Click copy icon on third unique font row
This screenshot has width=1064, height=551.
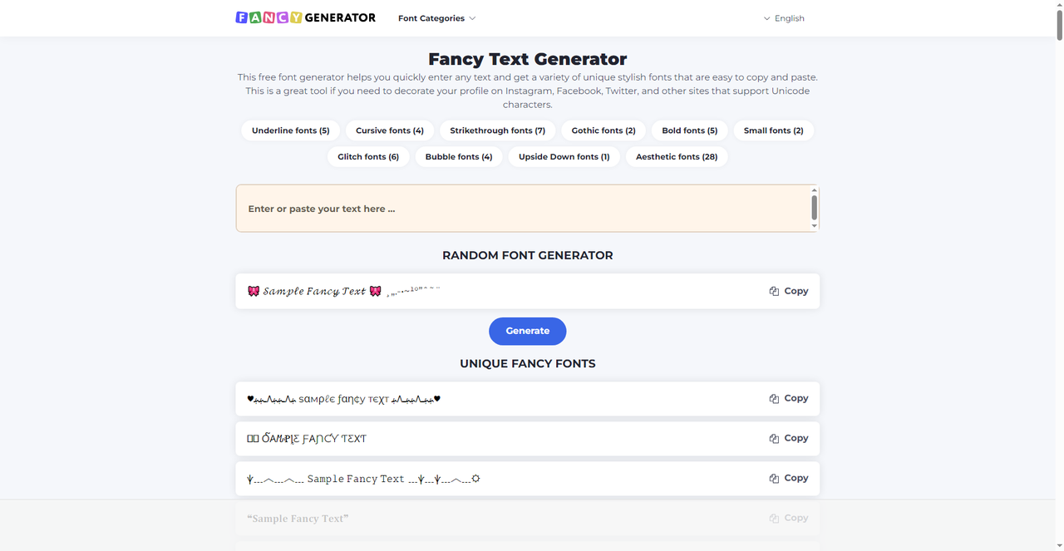[774, 479]
